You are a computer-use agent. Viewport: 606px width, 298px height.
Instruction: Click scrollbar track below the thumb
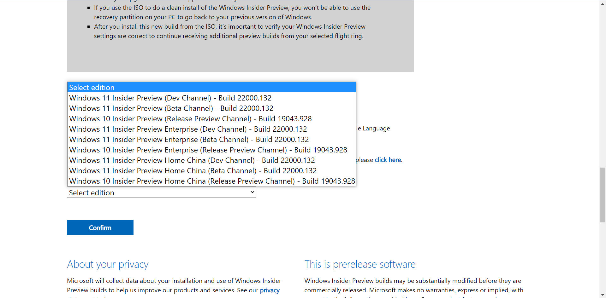603,258
